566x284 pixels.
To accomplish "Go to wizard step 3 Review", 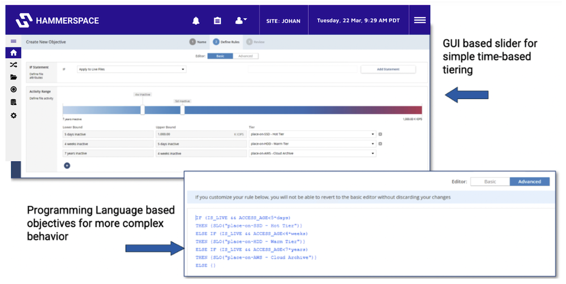I will [x=255, y=42].
